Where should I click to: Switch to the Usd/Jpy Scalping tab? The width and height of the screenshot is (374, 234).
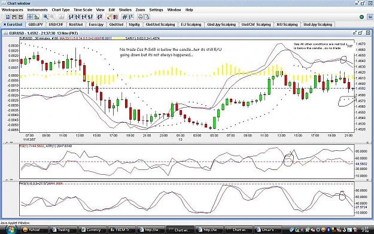tap(318, 25)
